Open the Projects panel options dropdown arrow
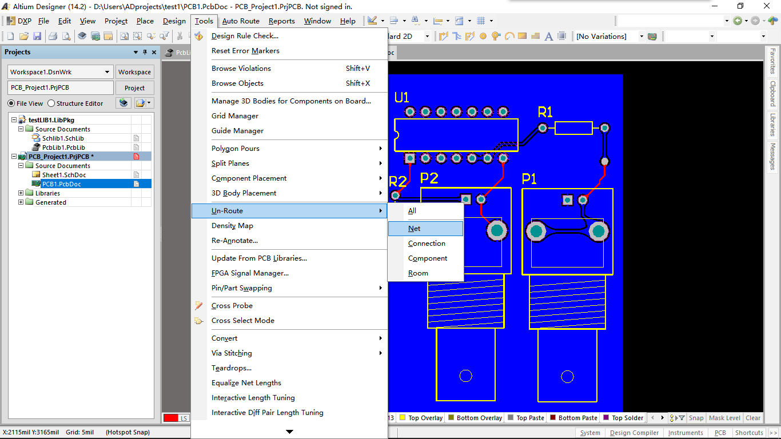The width and height of the screenshot is (781, 439). tap(136, 52)
